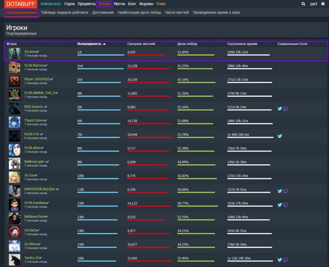Open PARIVISION.No[o]ne's Twitch icon

pyautogui.click(x=286, y=191)
